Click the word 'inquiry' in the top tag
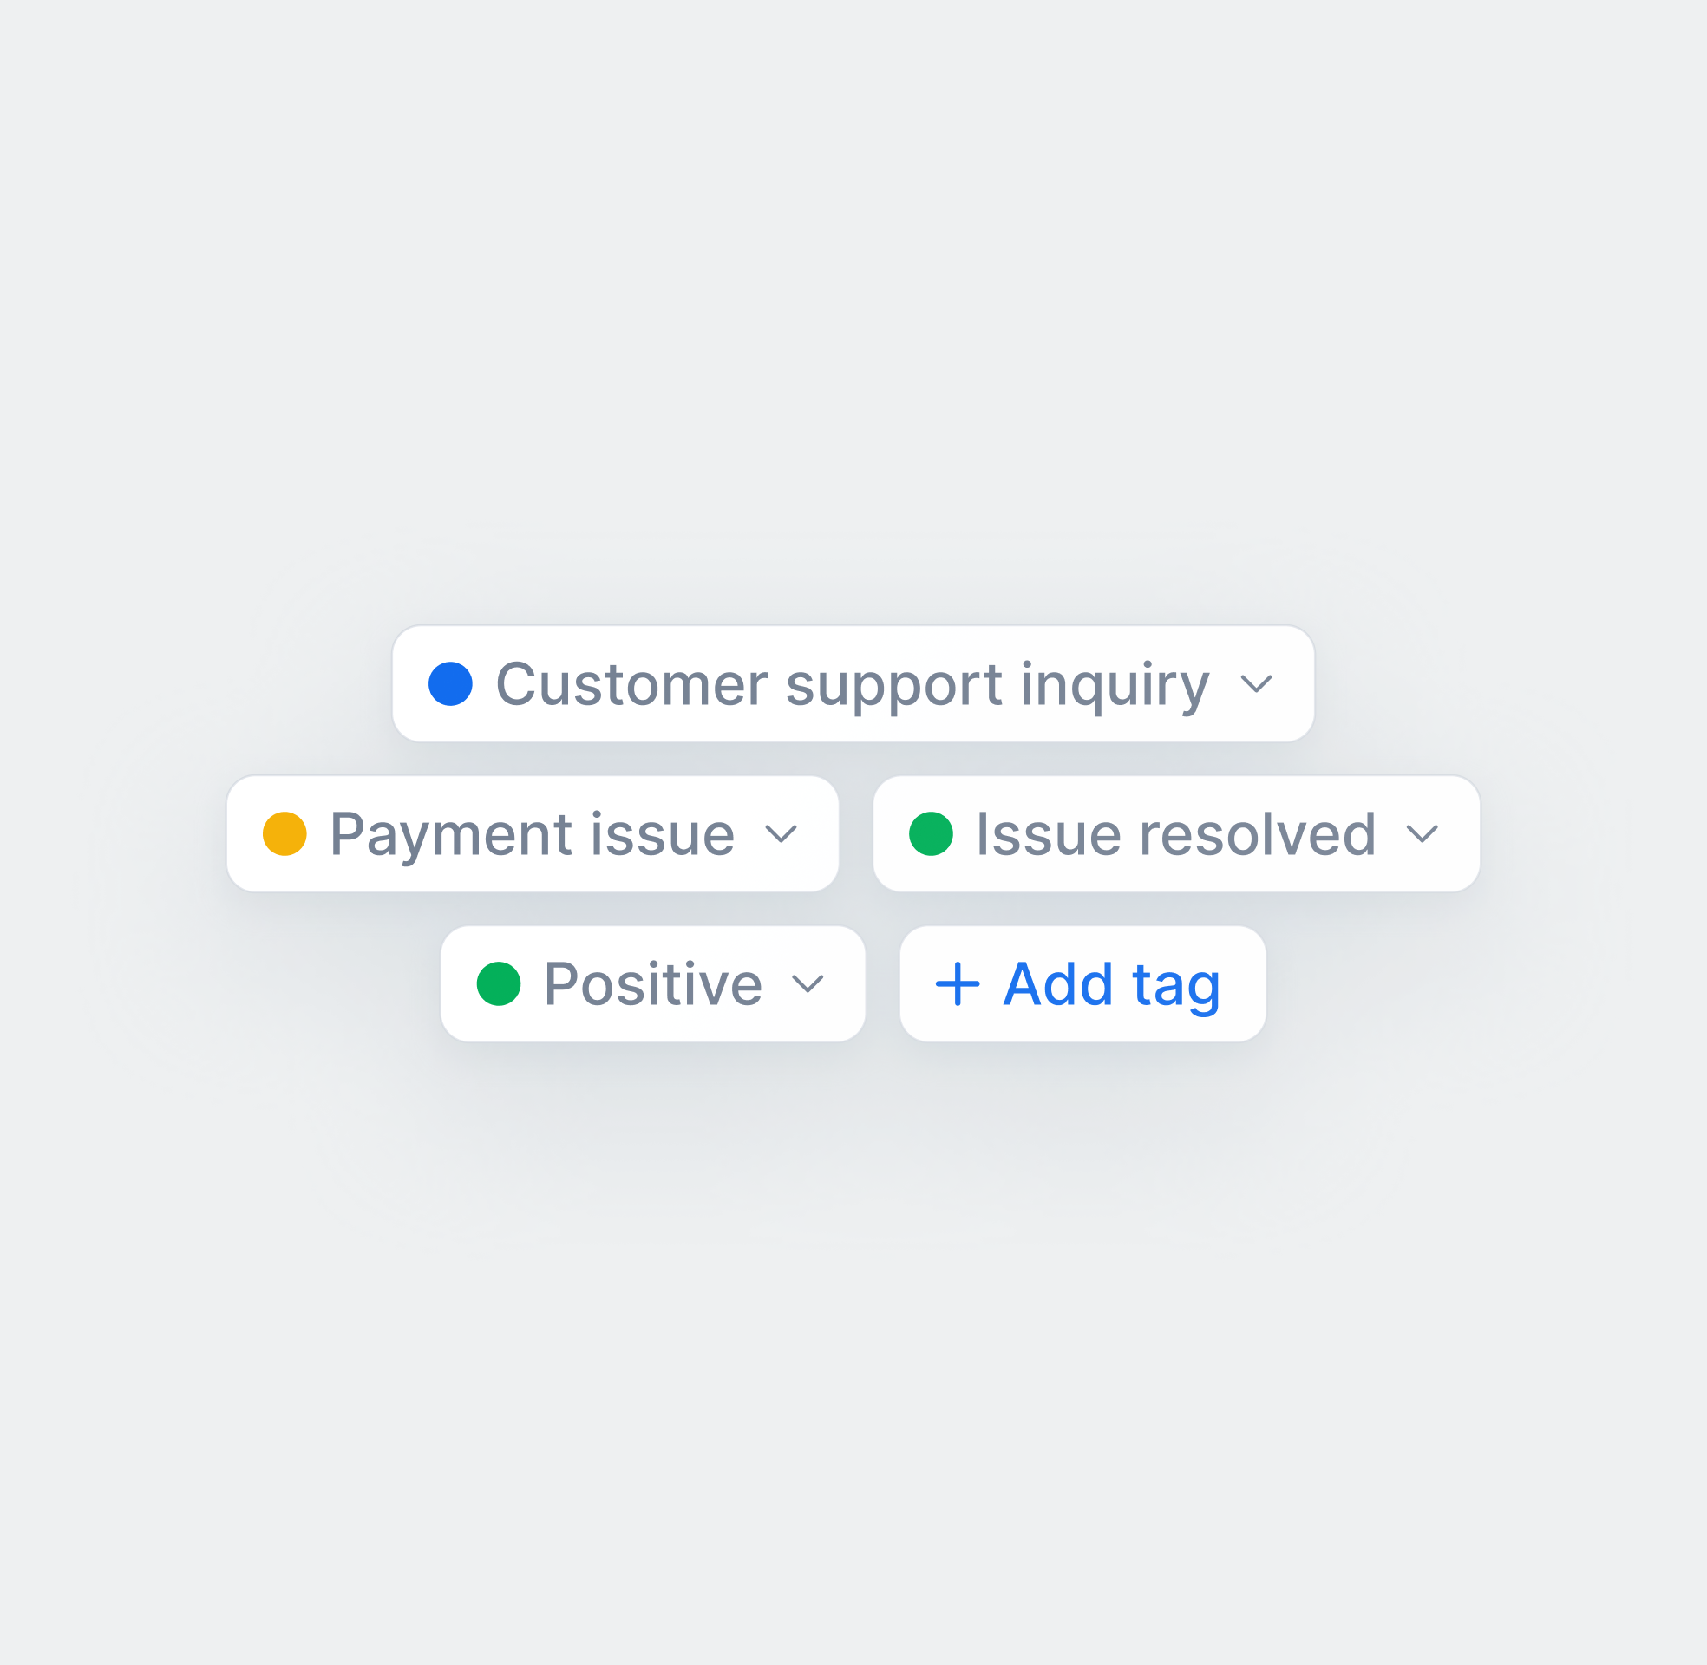1707x1665 pixels. click(x=1115, y=684)
